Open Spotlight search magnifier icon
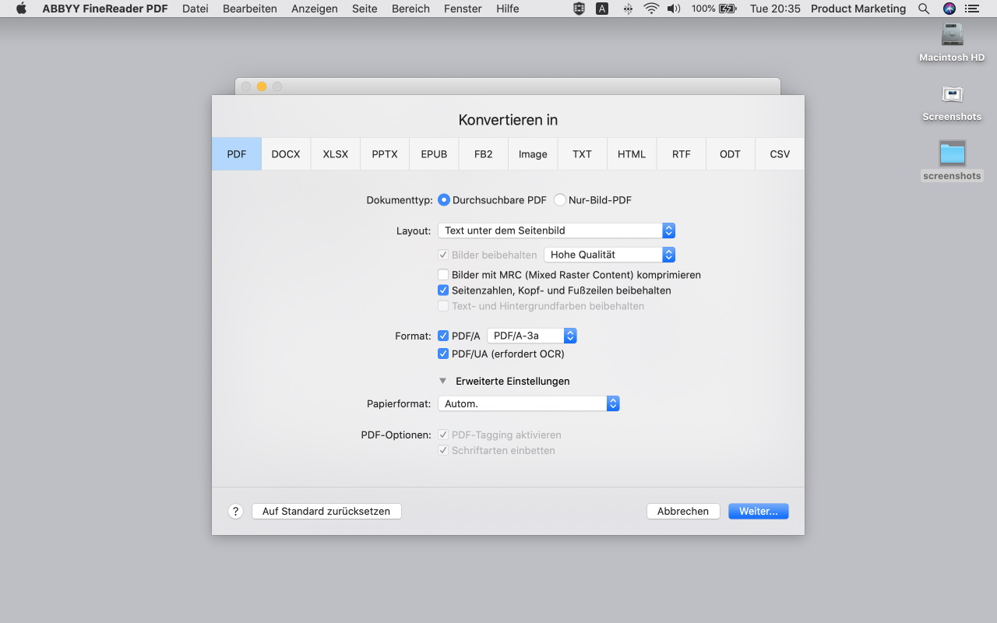 (924, 9)
